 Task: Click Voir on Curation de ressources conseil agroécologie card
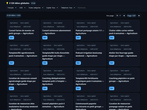point(11,88)
